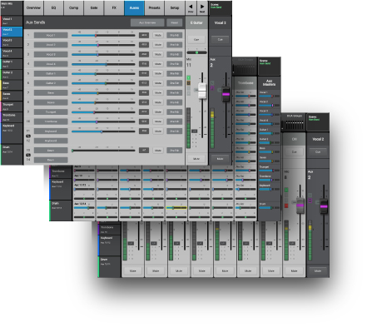Click the Reset button in Aux Sends
The image size is (367, 327).
tap(174, 22)
